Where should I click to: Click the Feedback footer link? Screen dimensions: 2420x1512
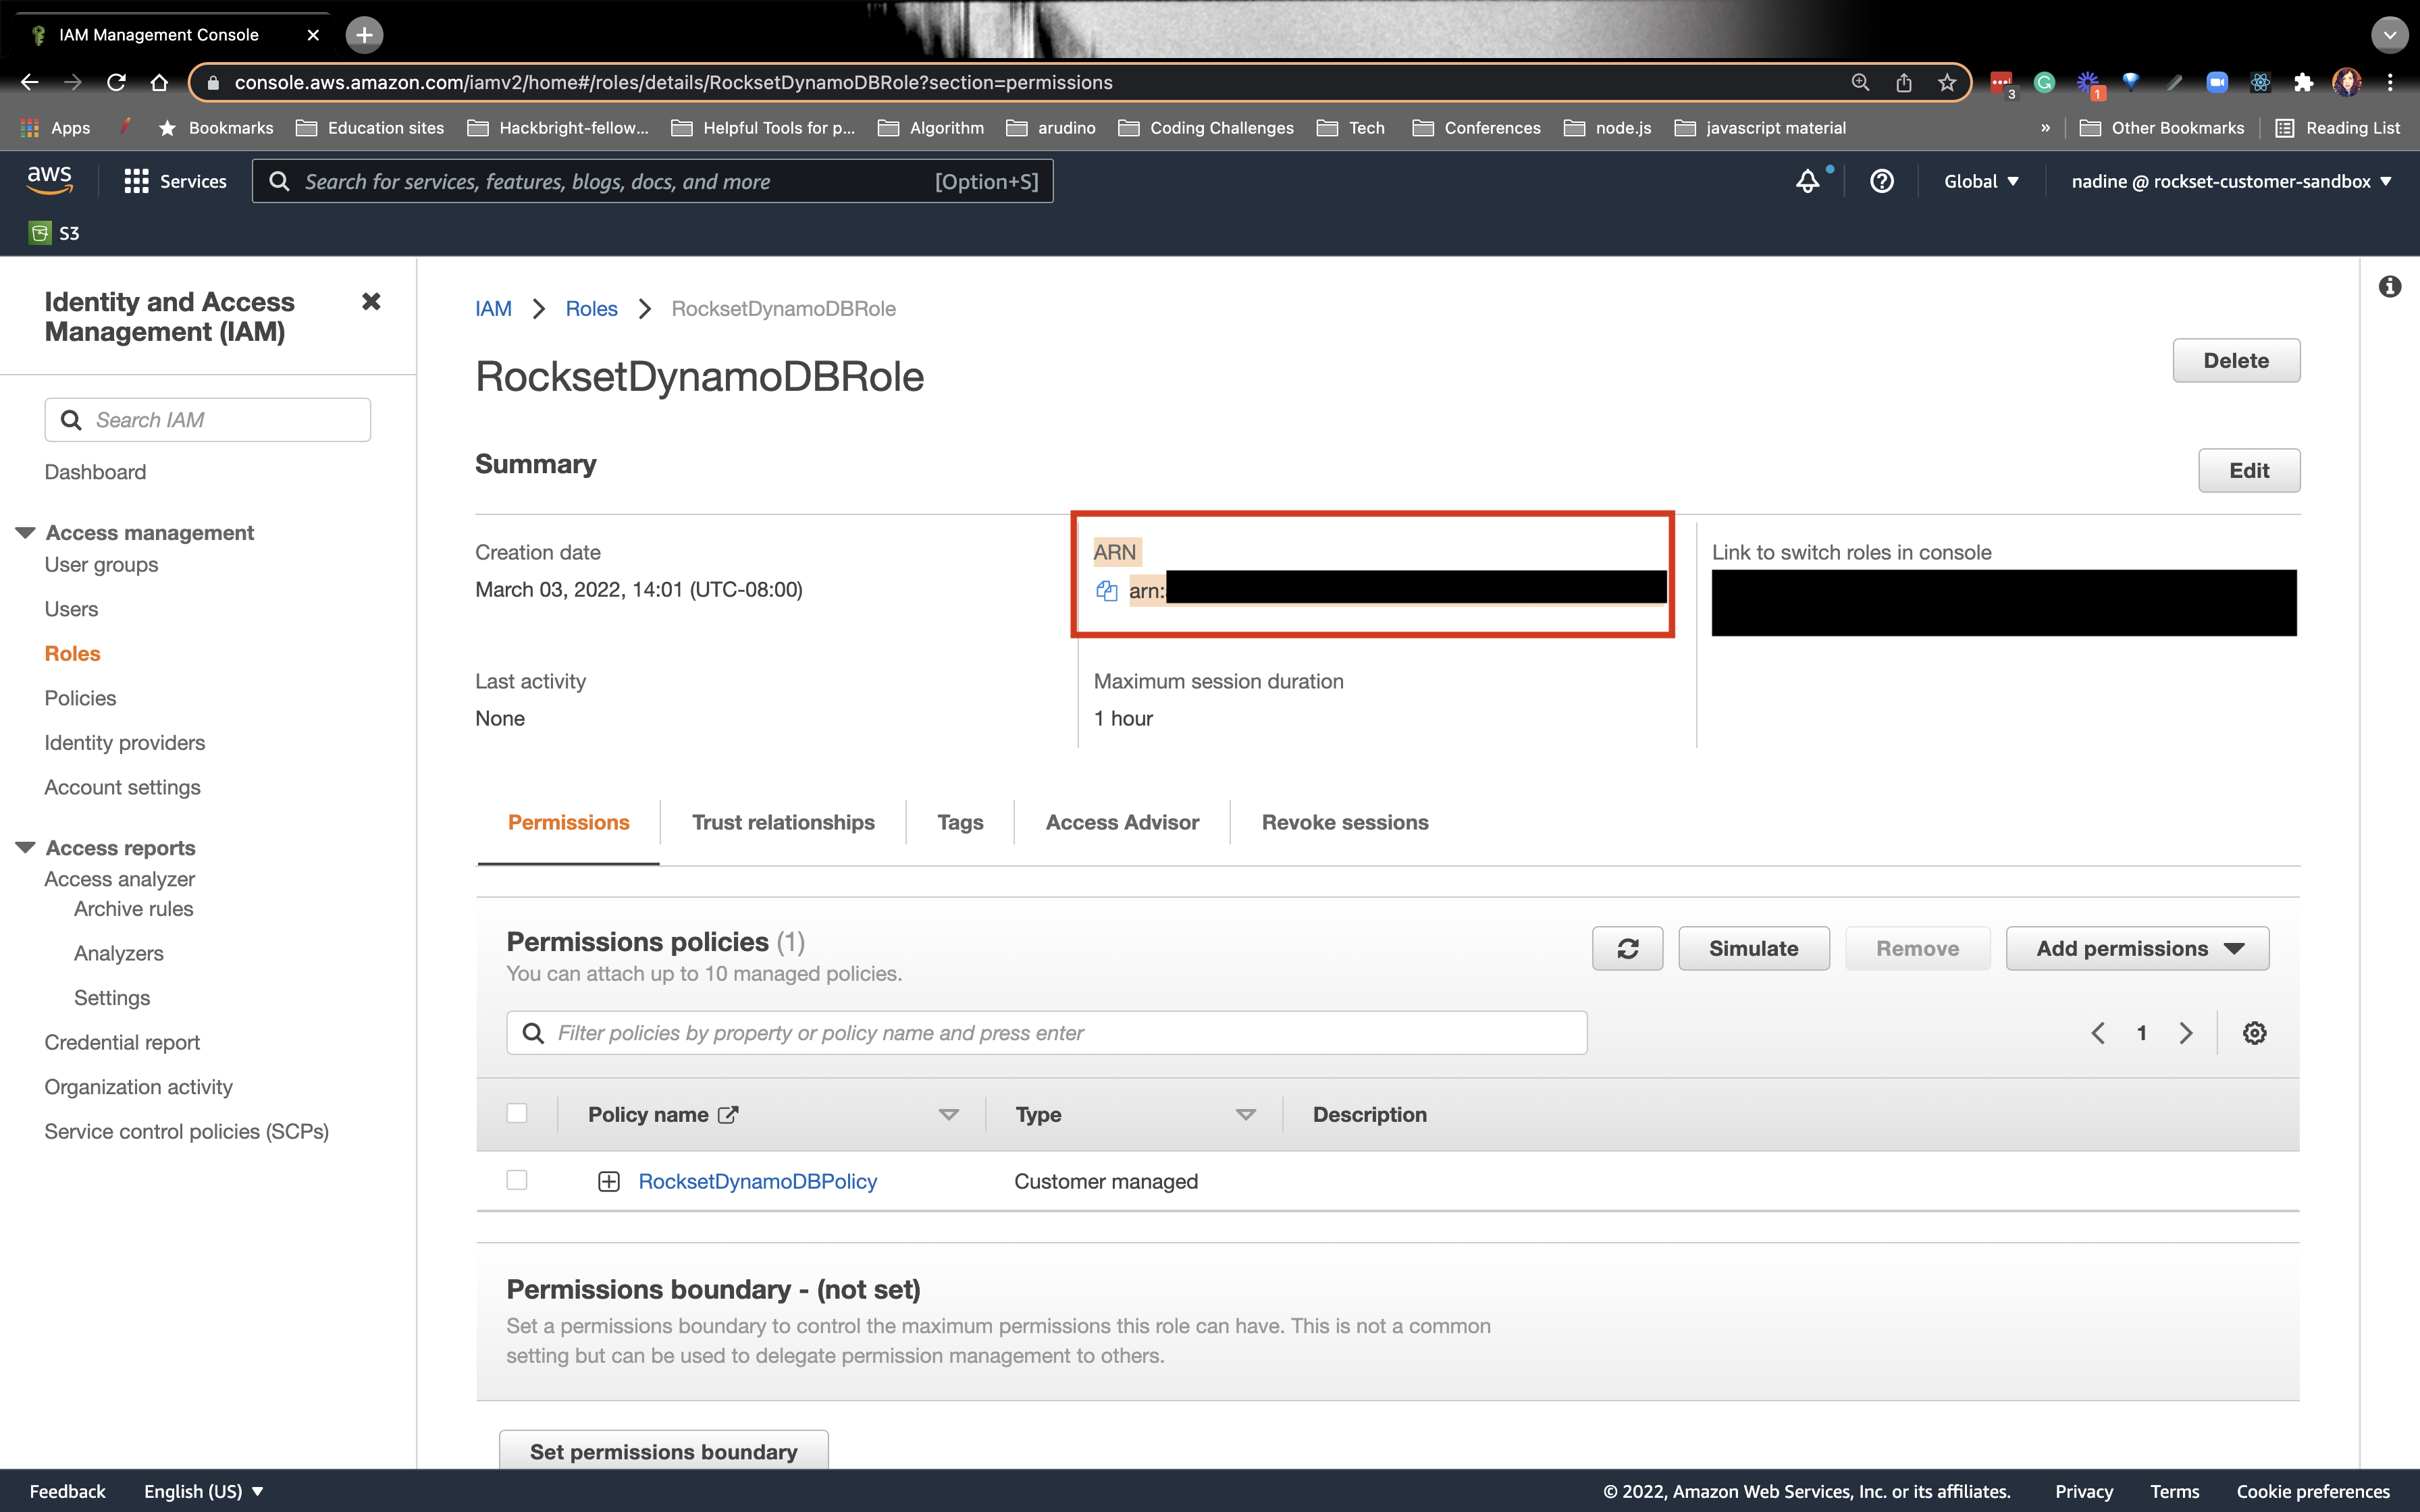coord(67,1491)
